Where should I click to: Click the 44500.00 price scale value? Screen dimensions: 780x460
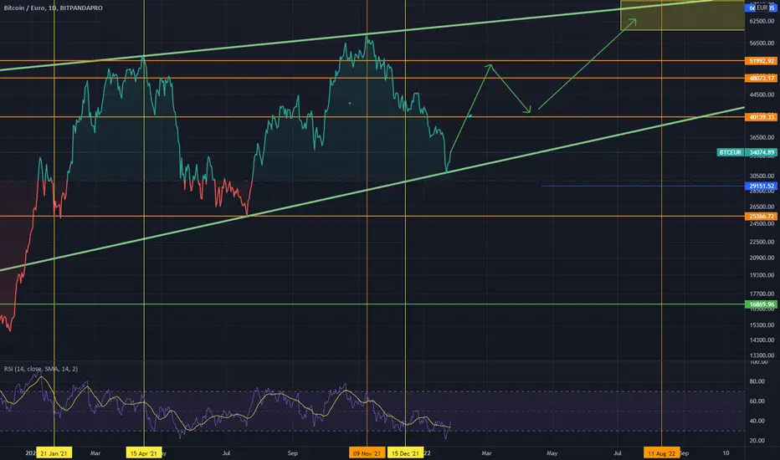762,95
